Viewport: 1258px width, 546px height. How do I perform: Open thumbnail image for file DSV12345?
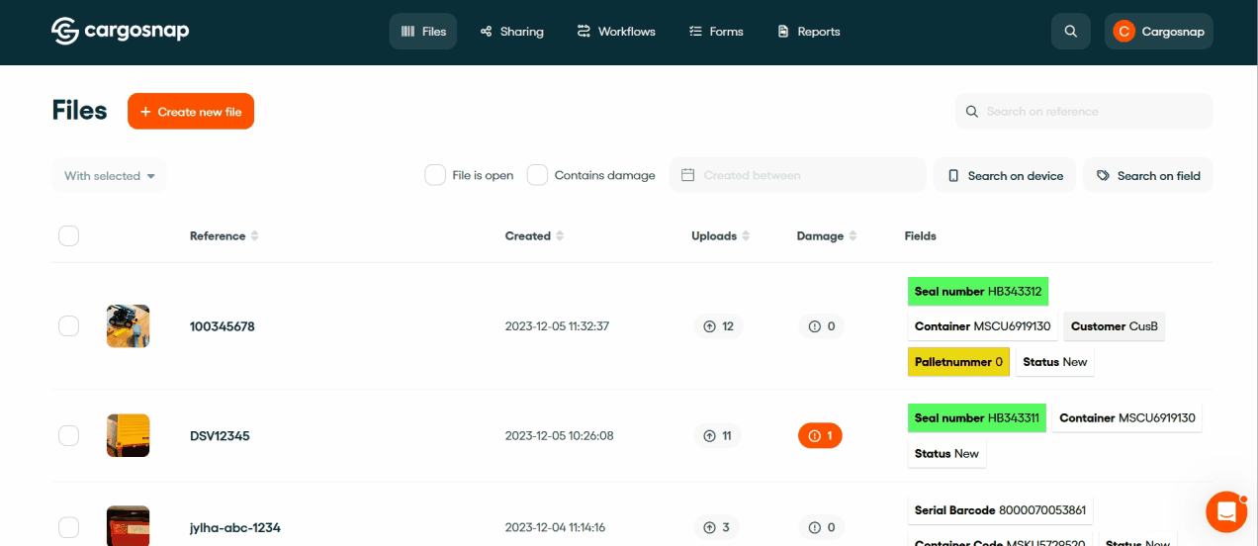[129, 435]
